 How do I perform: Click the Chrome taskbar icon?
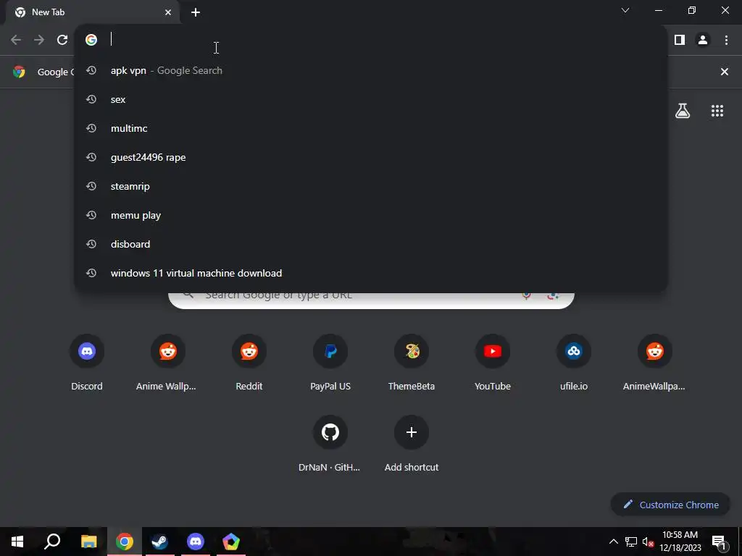coord(125,542)
